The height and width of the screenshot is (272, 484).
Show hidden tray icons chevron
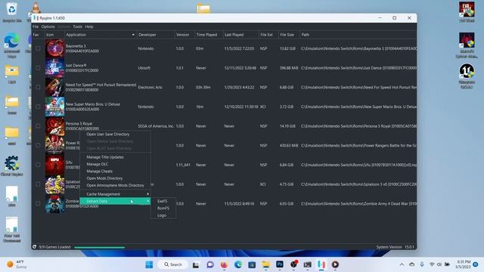click(x=402, y=264)
